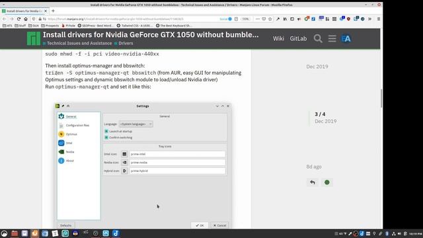Open the GitLab header link

(298, 38)
